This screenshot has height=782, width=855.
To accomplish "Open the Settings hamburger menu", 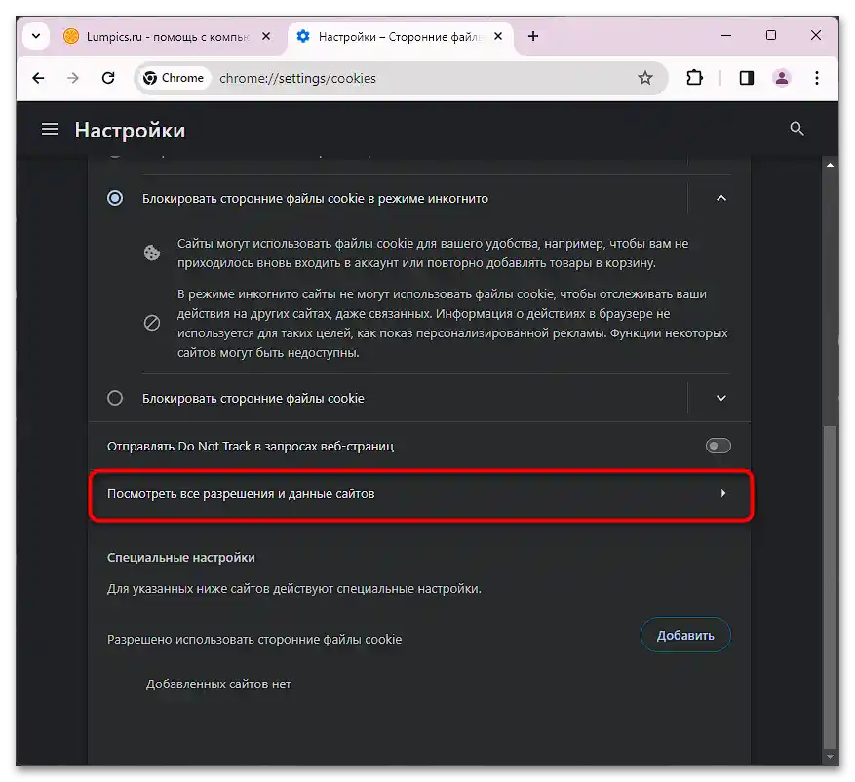I will [x=50, y=128].
